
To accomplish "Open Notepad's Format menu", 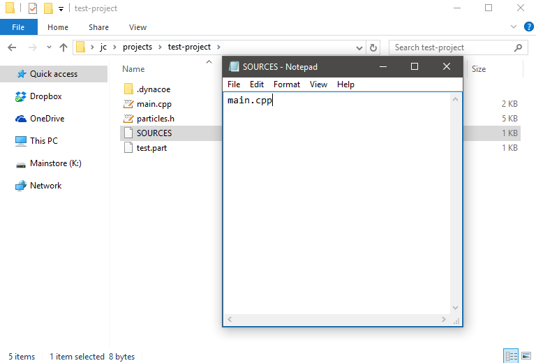I will pyautogui.click(x=286, y=84).
